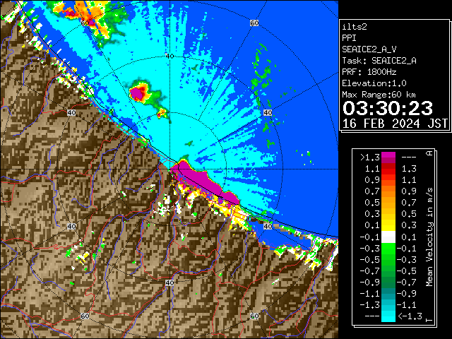Click the "40" ring label east-southeast on the coastline

tap(268, 226)
